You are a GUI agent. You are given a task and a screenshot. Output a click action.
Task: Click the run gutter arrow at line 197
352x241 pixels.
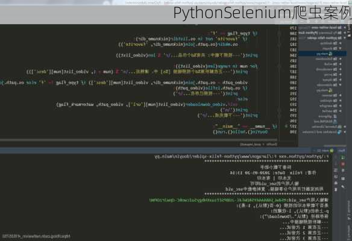coord(286,127)
